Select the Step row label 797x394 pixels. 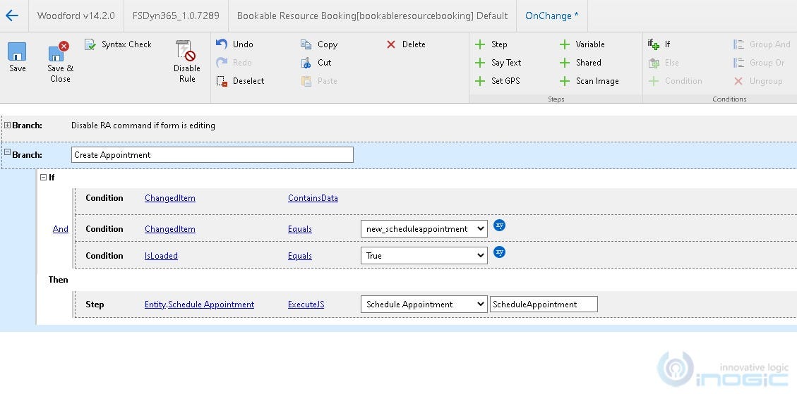[95, 304]
